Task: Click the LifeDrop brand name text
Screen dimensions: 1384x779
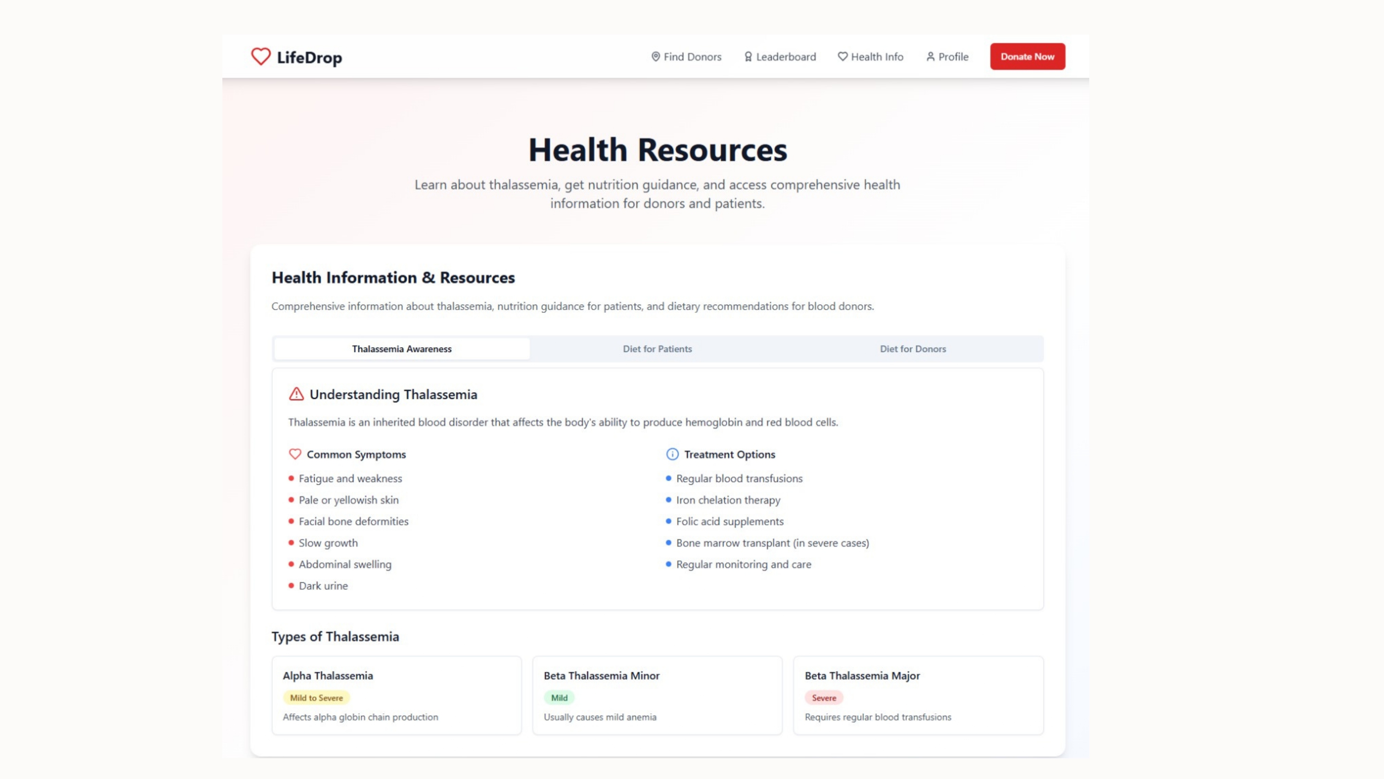Action: click(x=310, y=58)
